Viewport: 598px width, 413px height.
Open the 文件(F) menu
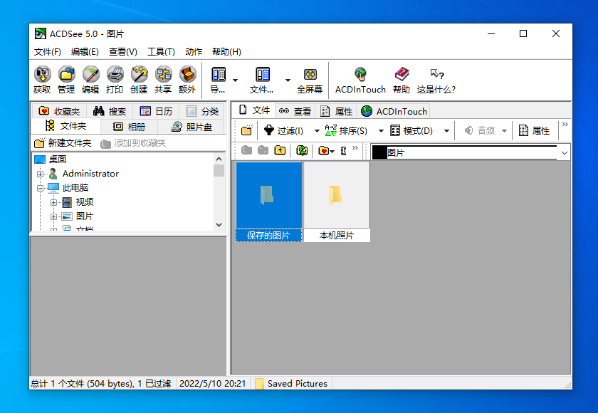47,51
